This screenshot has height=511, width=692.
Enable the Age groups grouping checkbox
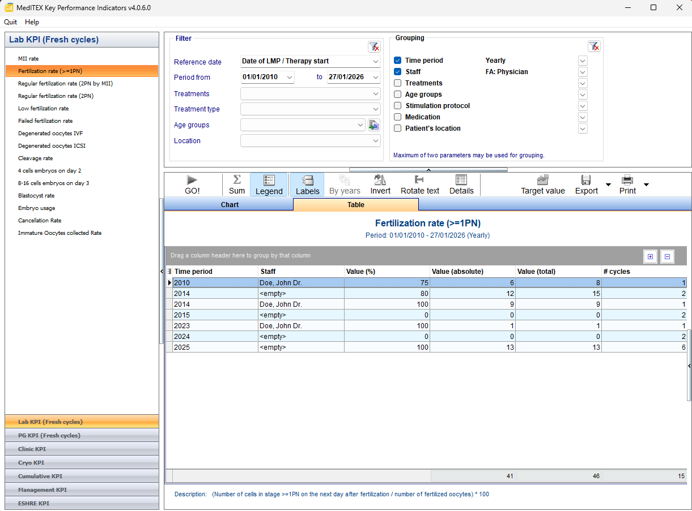(398, 95)
